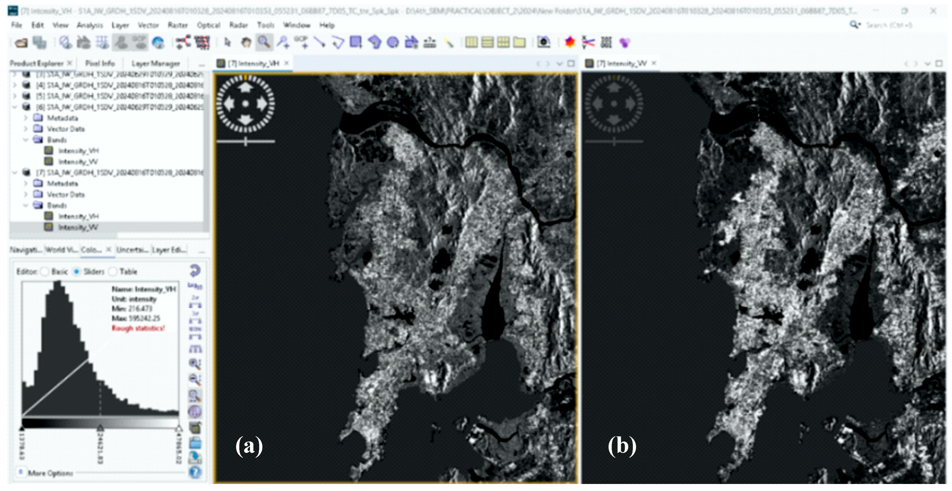This screenshot has height=491, width=952.
Task: Click the Search input field
Action: click(x=889, y=25)
